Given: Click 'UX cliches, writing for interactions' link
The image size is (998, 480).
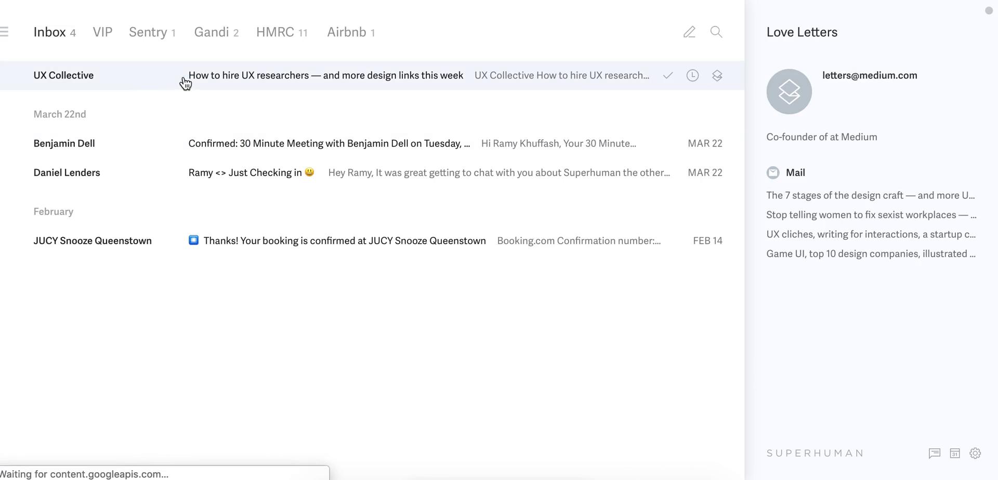Looking at the screenshot, I should [871, 234].
